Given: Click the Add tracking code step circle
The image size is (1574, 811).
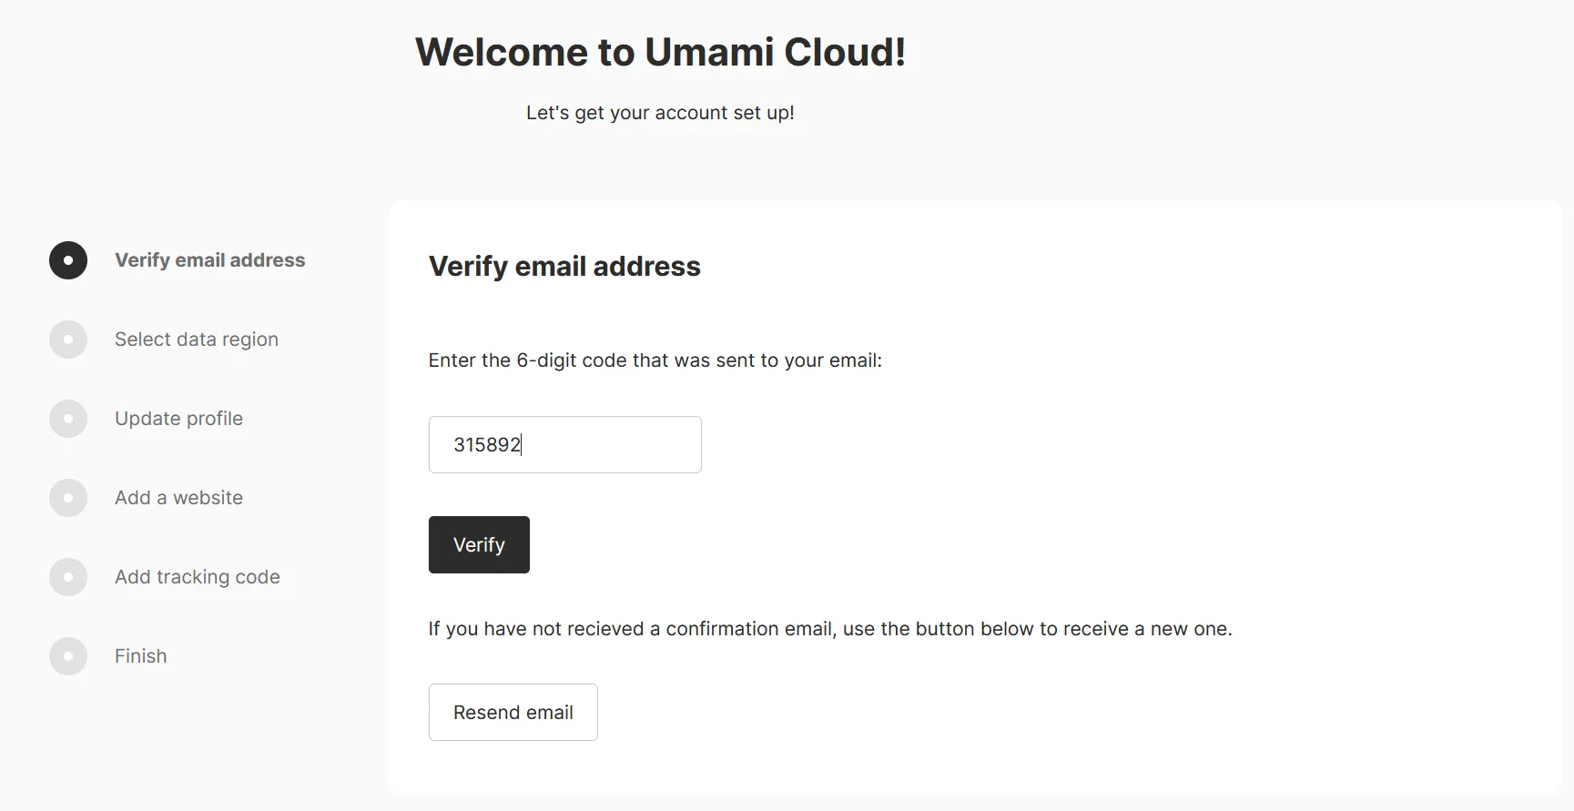Looking at the screenshot, I should pos(68,577).
